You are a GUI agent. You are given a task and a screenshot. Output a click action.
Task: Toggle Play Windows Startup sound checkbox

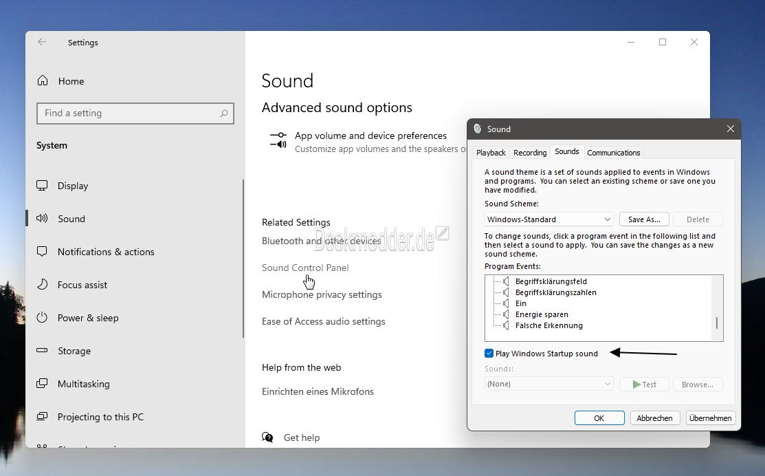click(489, 353)
